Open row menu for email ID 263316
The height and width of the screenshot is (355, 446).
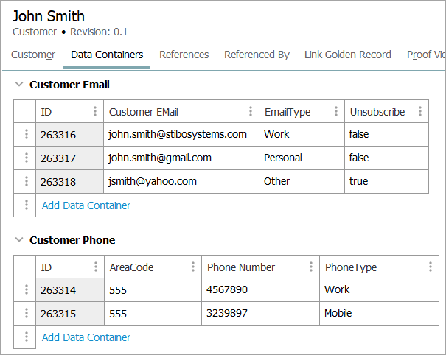[26, 135]
